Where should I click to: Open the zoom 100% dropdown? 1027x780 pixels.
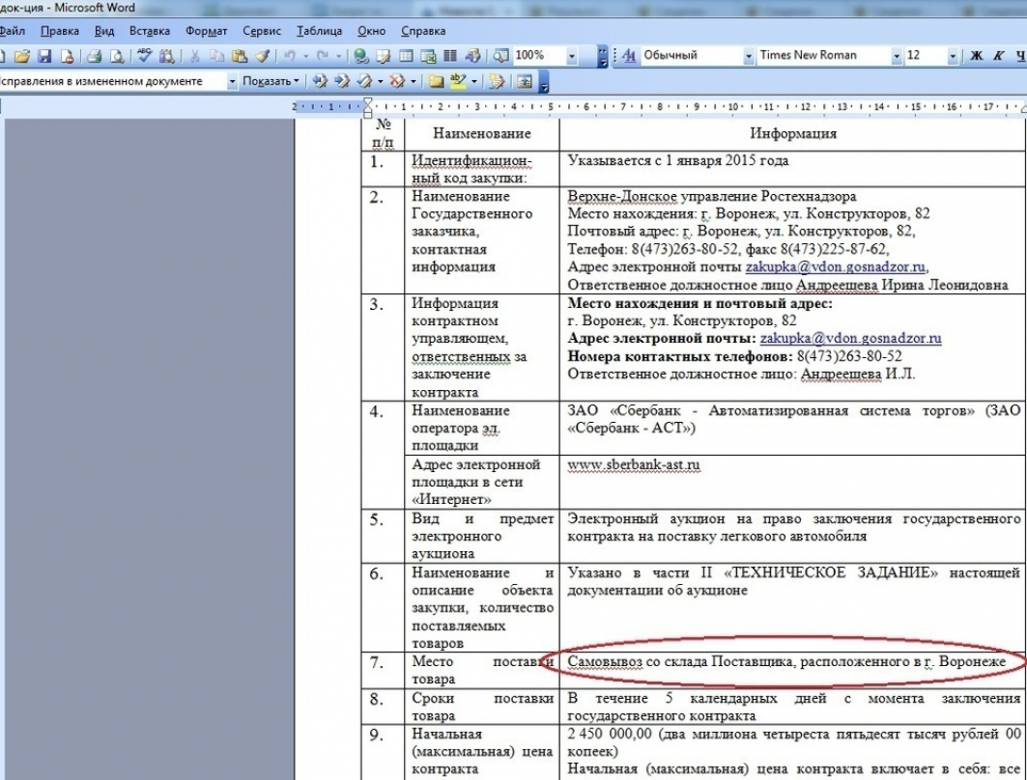tap(573, 56)
